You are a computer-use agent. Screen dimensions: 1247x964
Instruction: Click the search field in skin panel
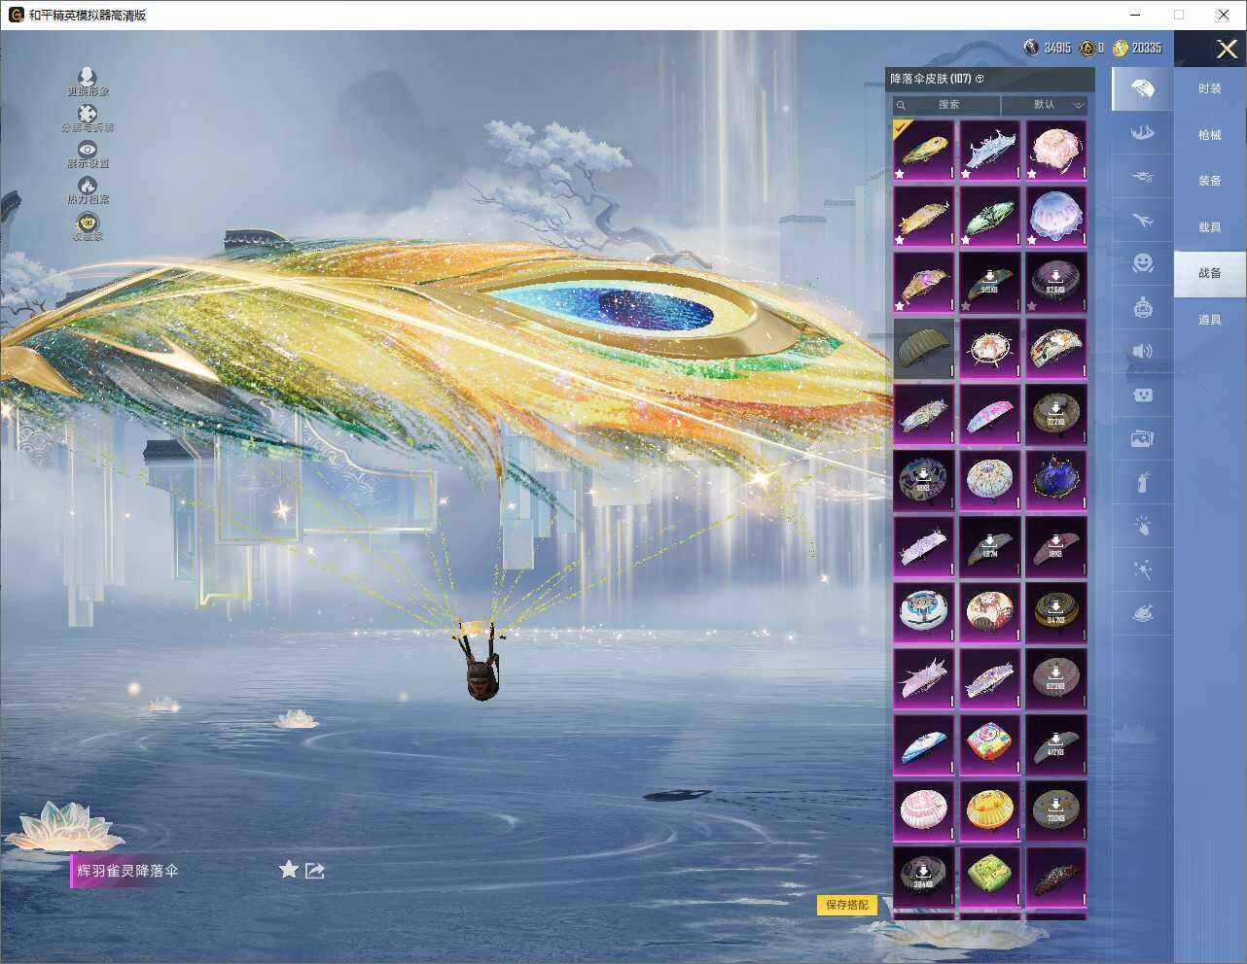[947, 105]
